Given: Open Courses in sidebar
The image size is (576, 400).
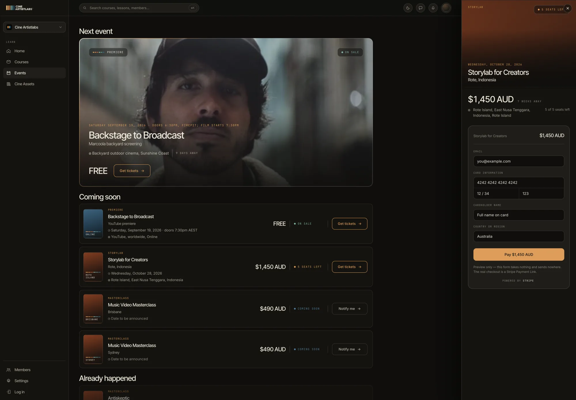Looking at the screenshot, I should point(34,62).
